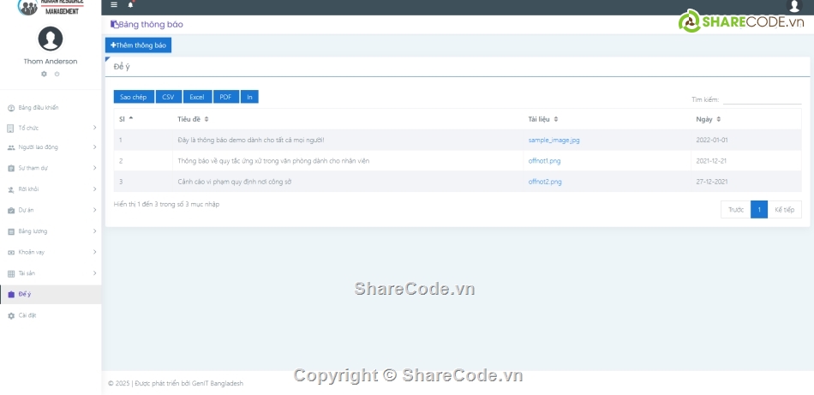Click the Sự tham dự clipboard icon

11,168
